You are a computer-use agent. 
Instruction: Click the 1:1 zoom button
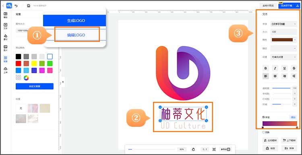point(205,149)
